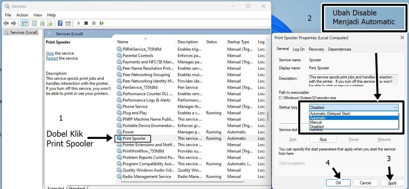Click the Restart link in the left pane
This screenshot has width=409, height=189.
pos(52,58)
